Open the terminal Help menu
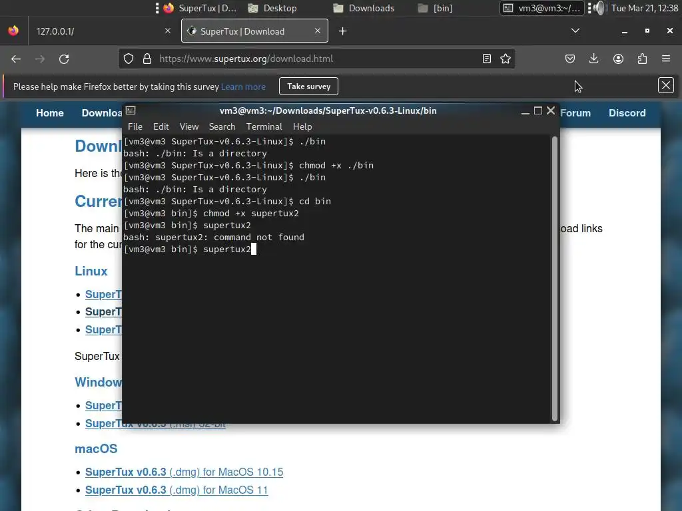 pos(302,127)
